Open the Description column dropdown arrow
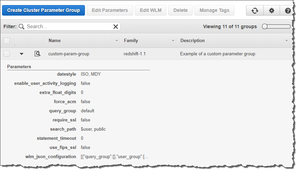 click(x=286, y=41)
